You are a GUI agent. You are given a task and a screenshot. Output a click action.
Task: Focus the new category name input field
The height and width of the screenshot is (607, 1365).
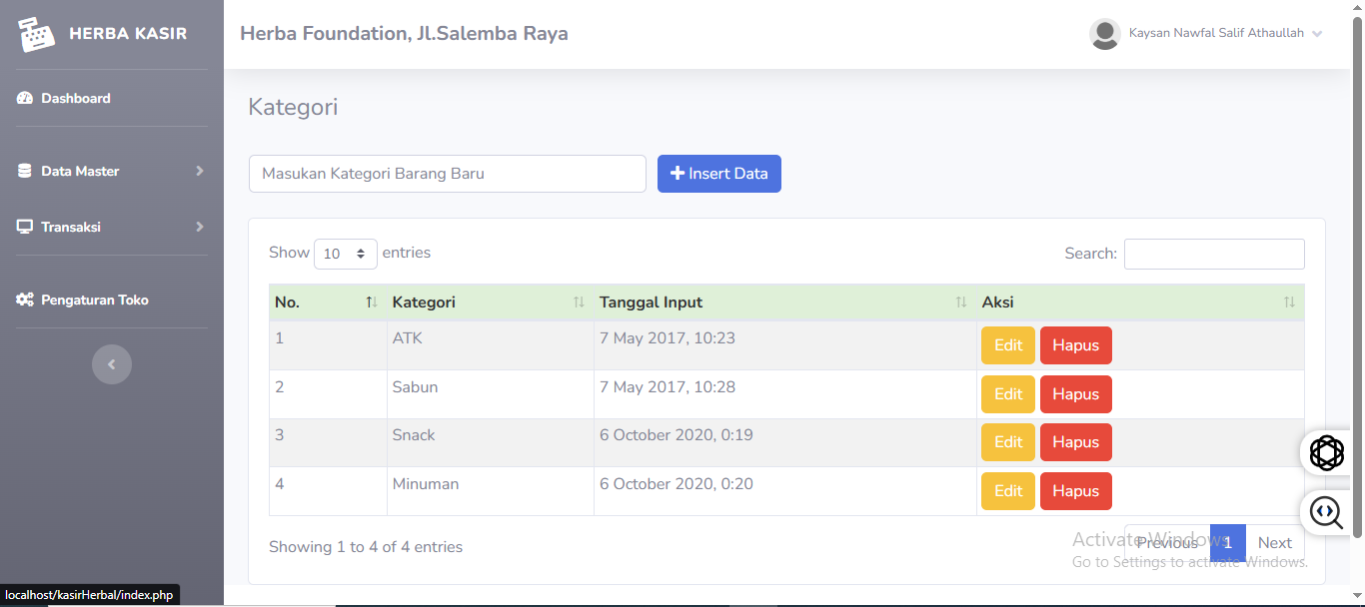(447, 174)
